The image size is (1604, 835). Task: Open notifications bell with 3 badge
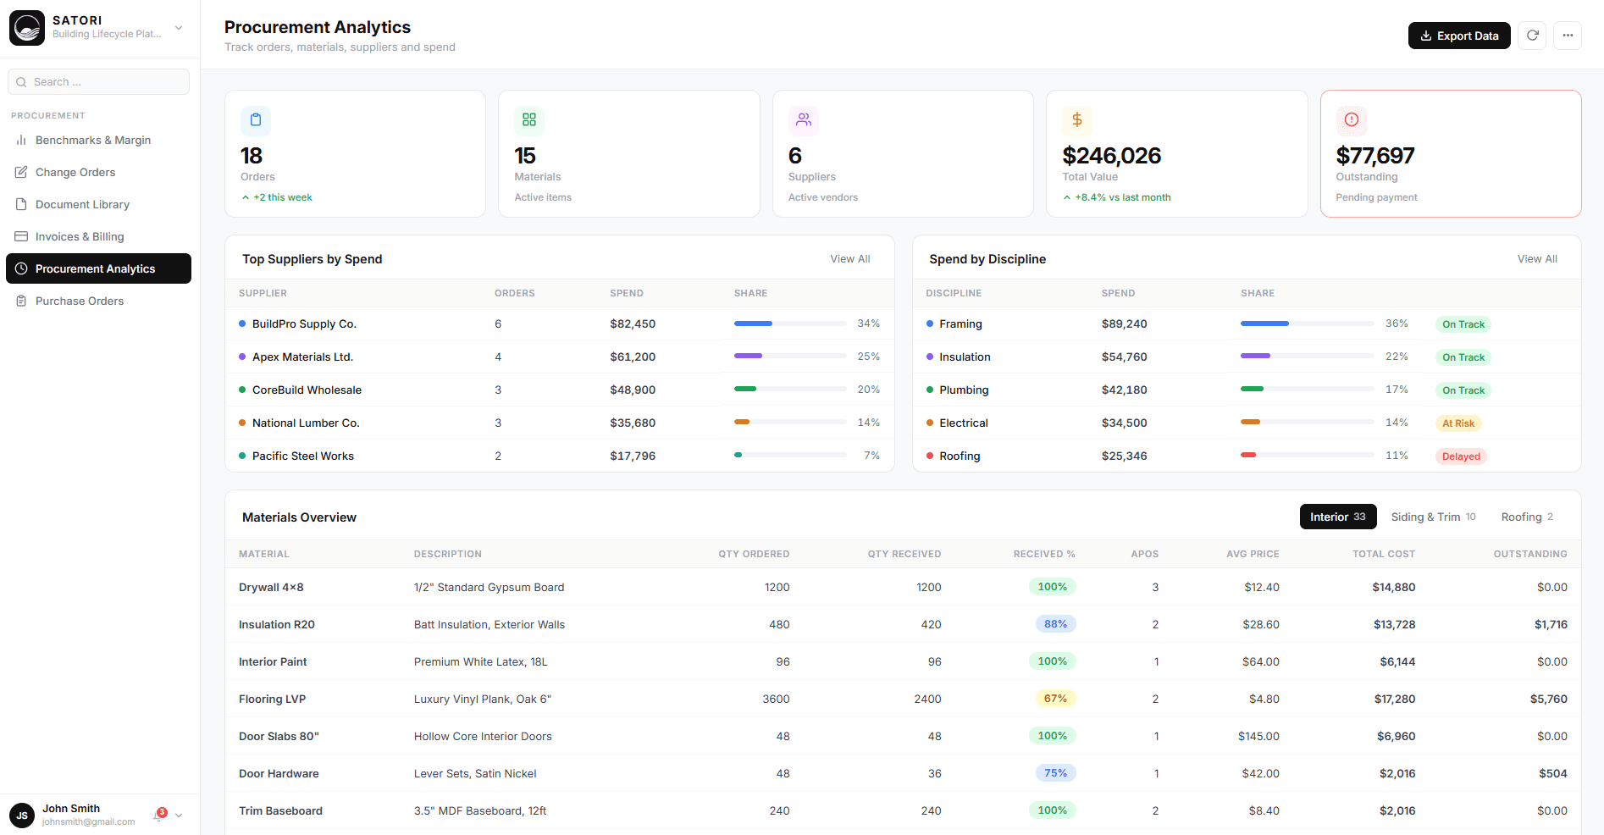pos(158,815)
